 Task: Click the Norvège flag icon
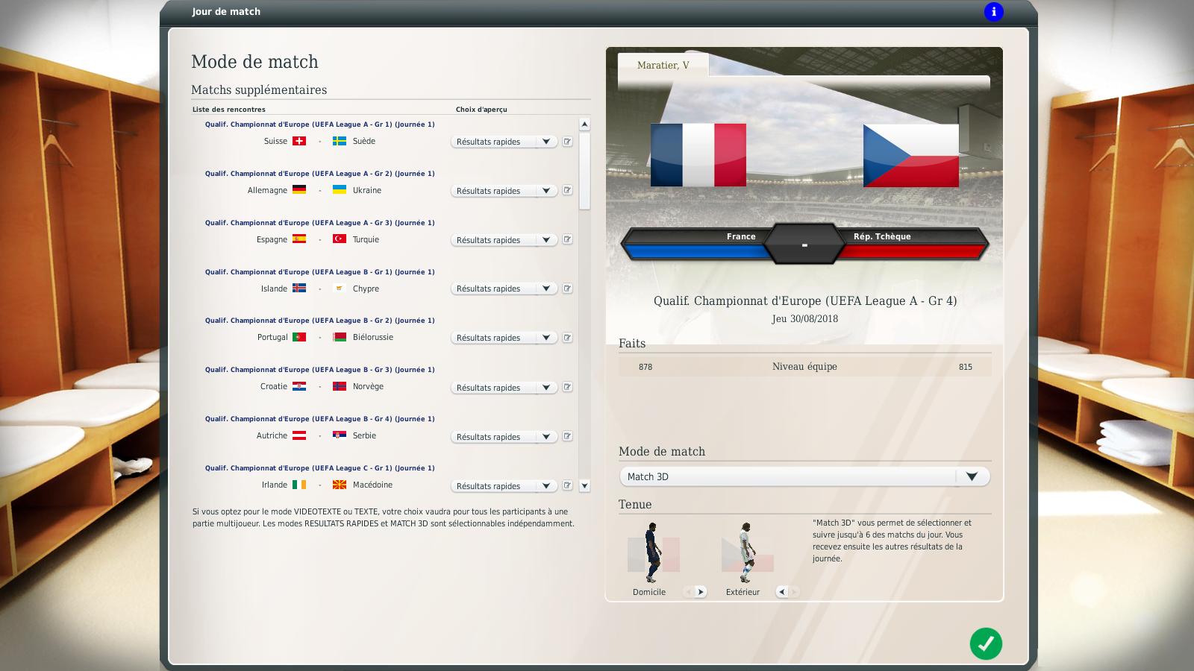pos(340,386)
